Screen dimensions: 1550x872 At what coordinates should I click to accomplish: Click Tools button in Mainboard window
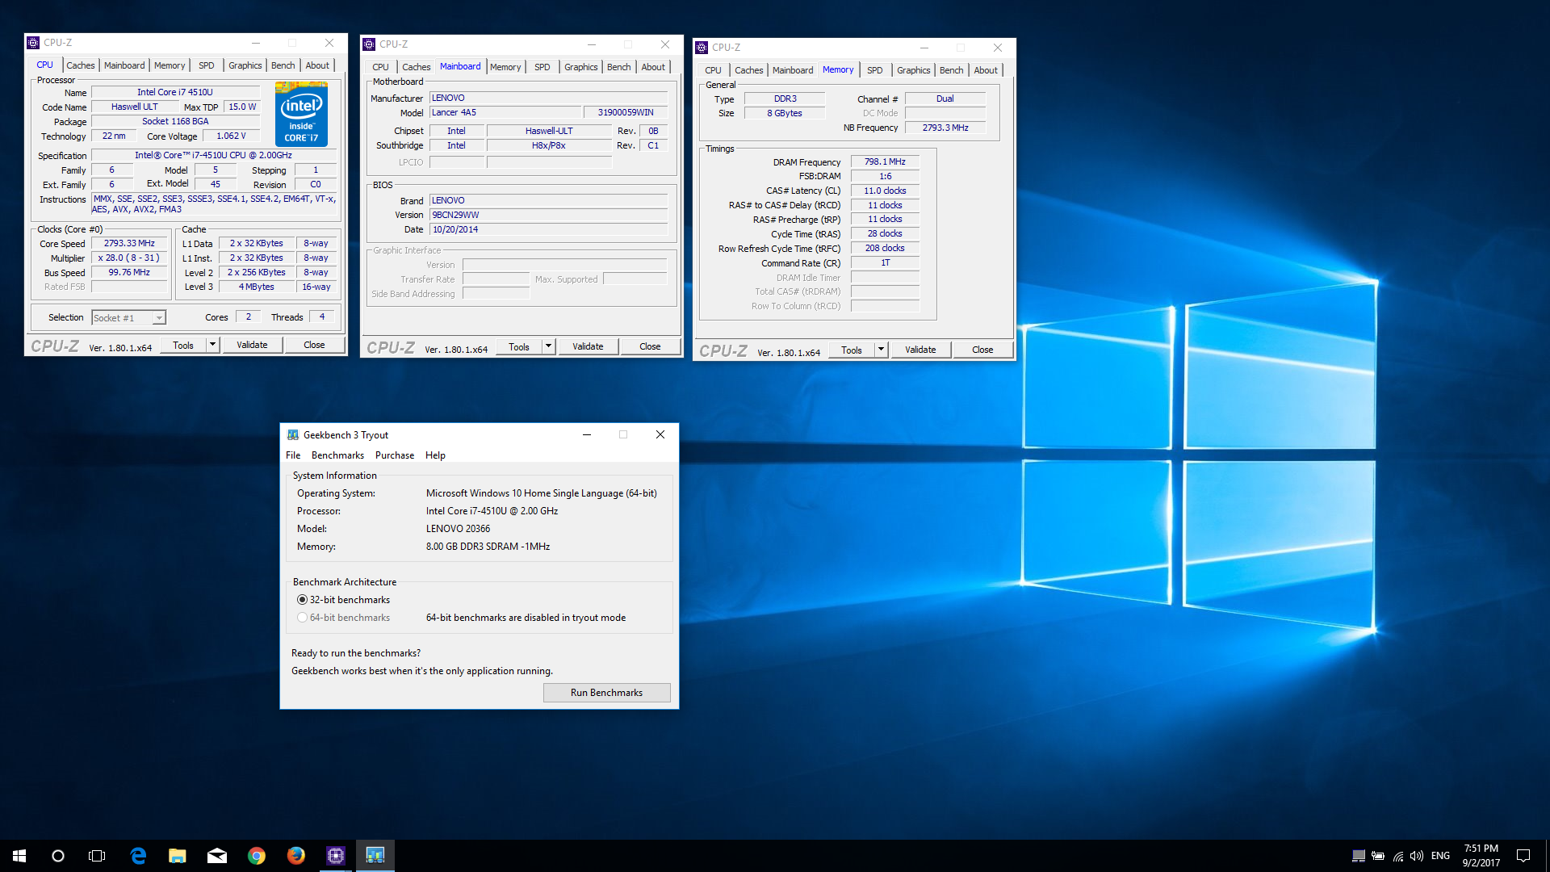[519, 346]
